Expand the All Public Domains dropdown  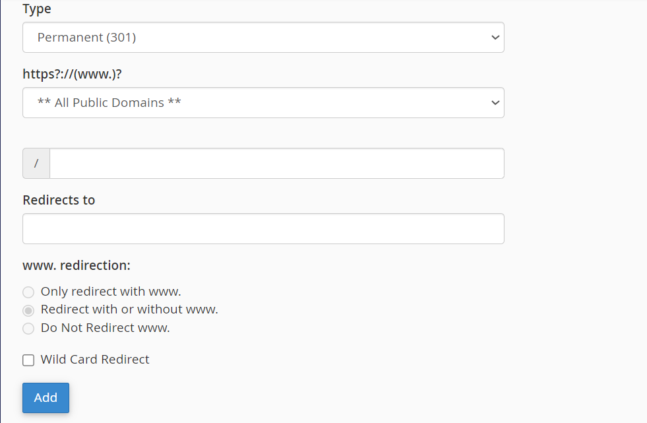[x=262, y=103]
